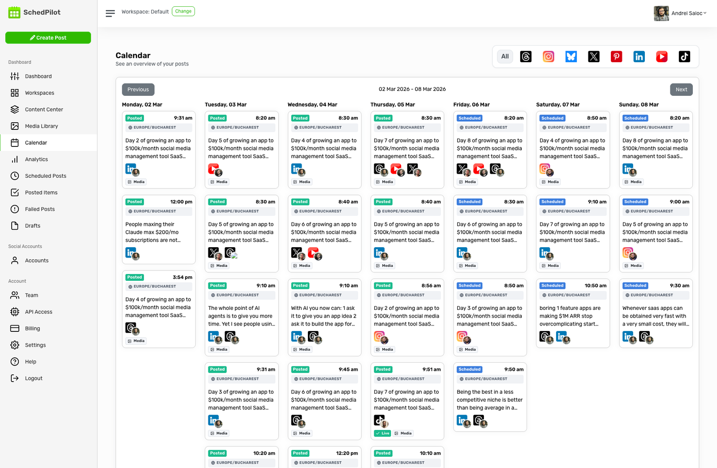Open Analytics in the sidebar
The image size is (717, 468).
click(36, 159)
